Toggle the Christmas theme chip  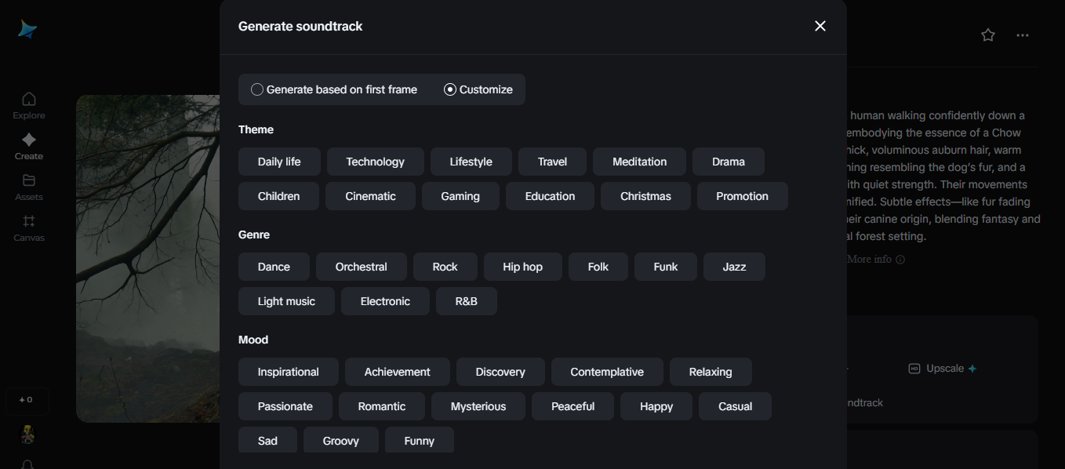(x=645, y=196)
